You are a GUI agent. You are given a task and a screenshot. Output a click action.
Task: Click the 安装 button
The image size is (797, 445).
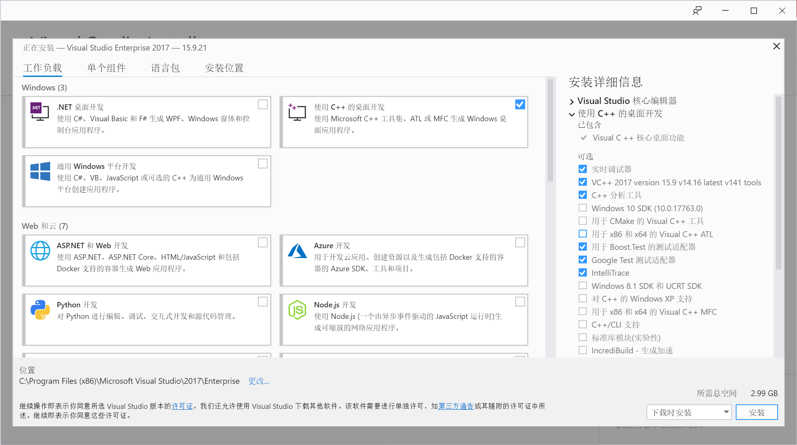tap(756, 412)
